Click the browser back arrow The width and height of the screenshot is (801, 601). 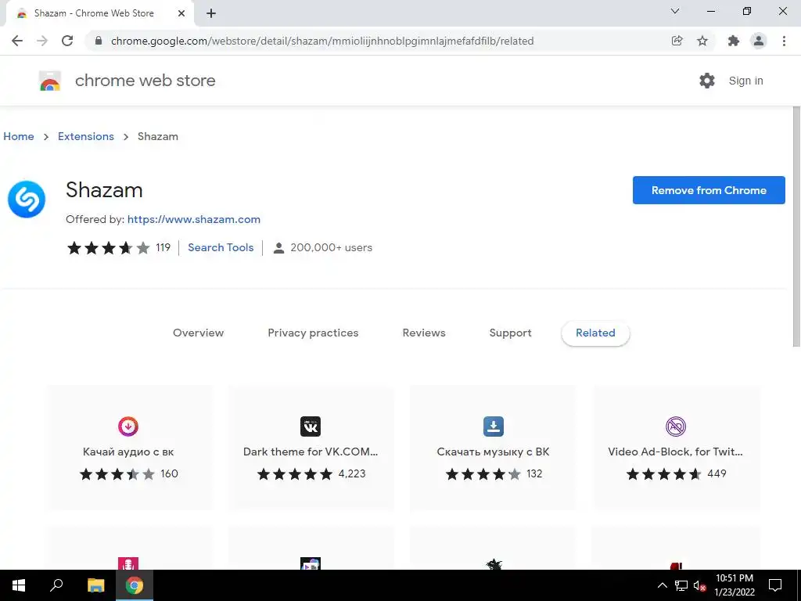point(17,41)
